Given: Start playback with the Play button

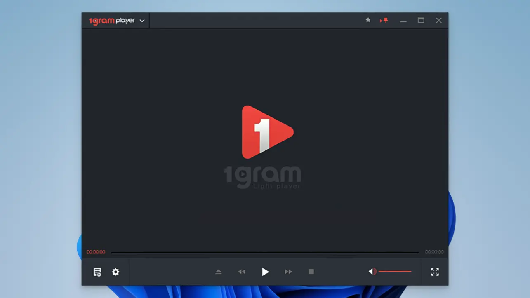Looking at the screenshot, I should tap(265, 272).
